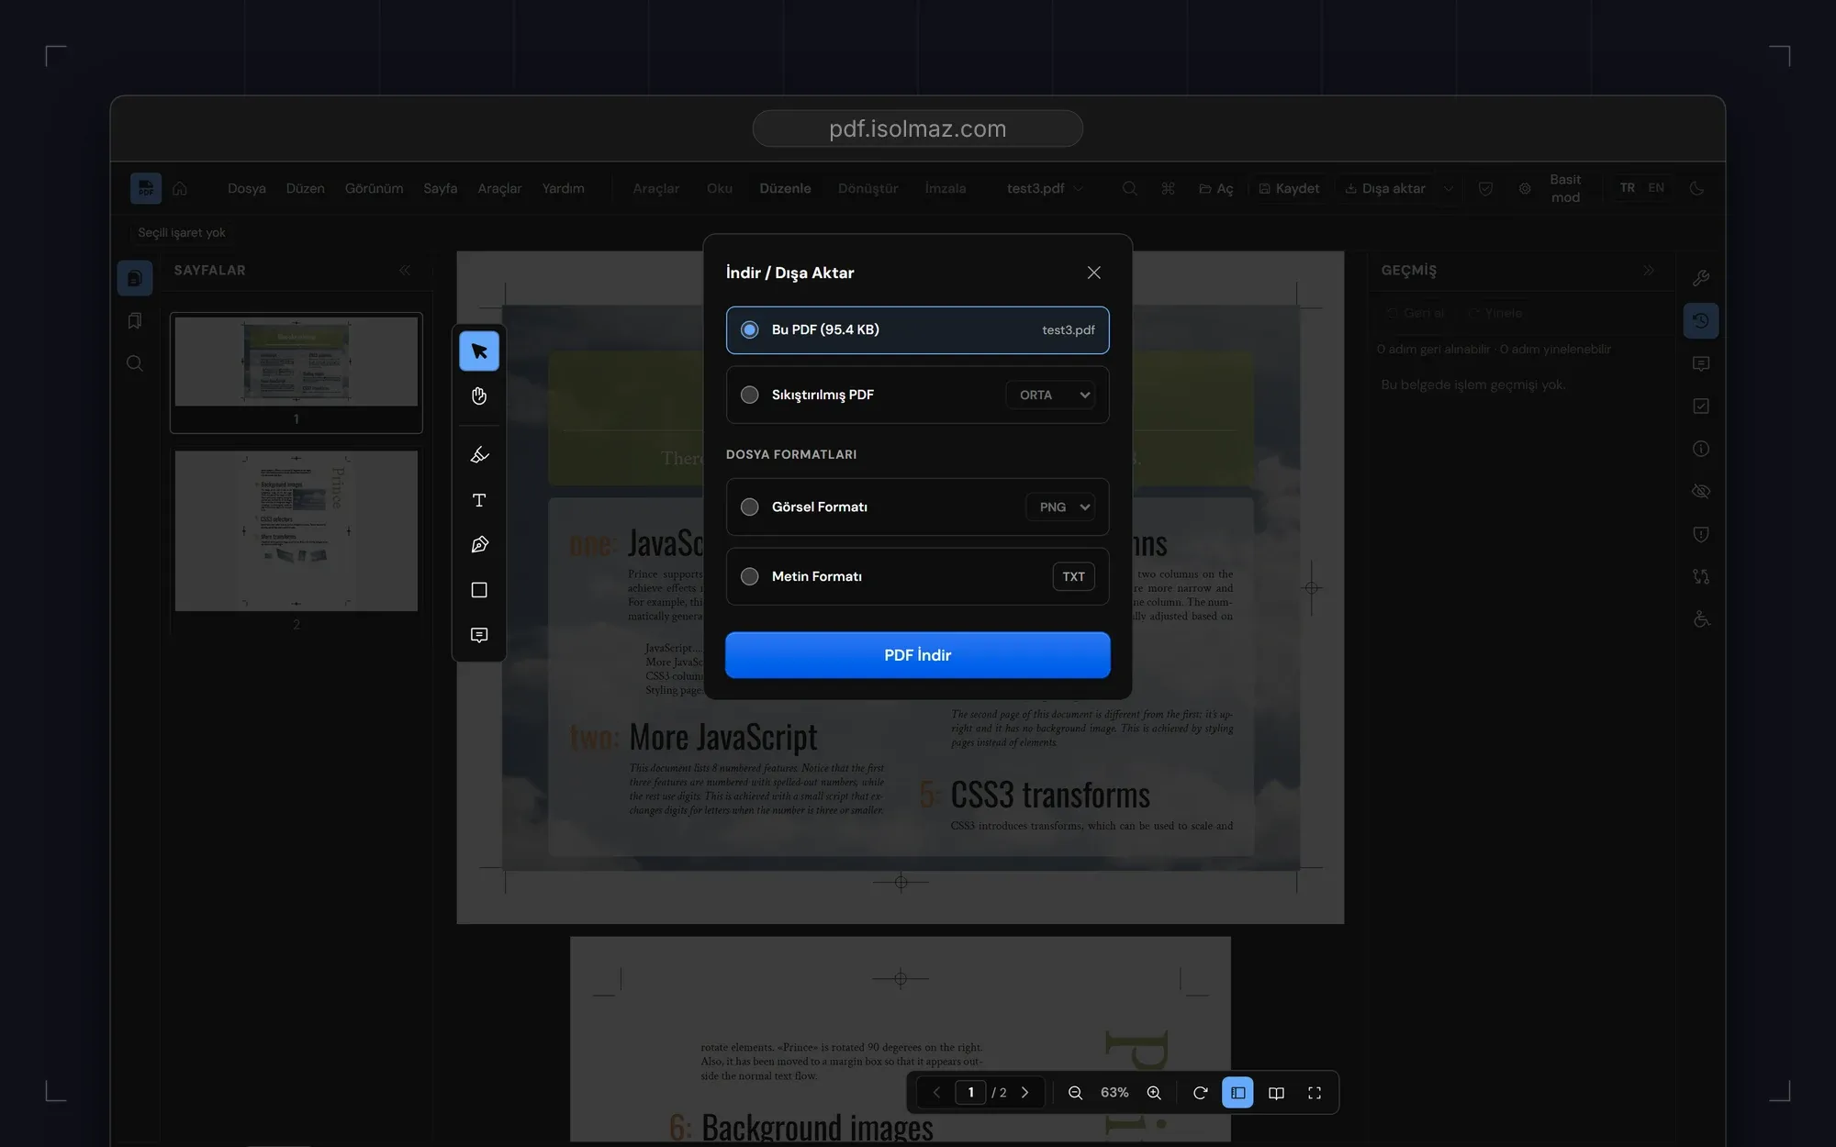The width and height of the screenshot is (1836, 1147).
Task: Toggle dark mode moon icon
Action: pyautogui.click(x=1696, y=188)
